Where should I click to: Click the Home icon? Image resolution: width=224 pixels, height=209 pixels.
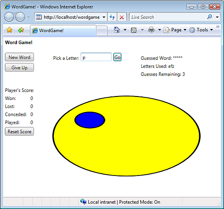(117, 30)
